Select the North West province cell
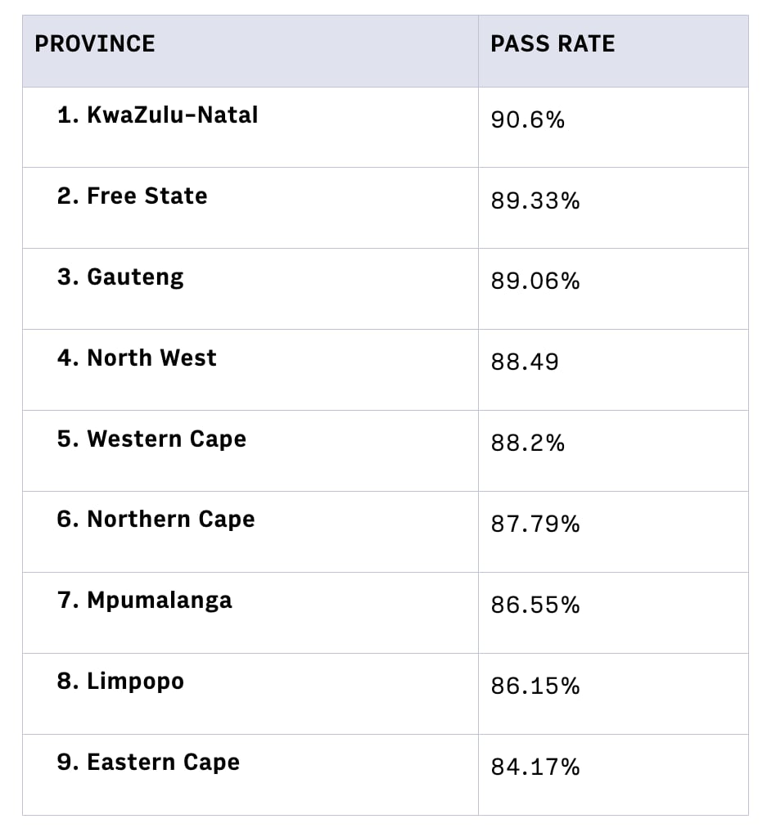 click(137, 358)
